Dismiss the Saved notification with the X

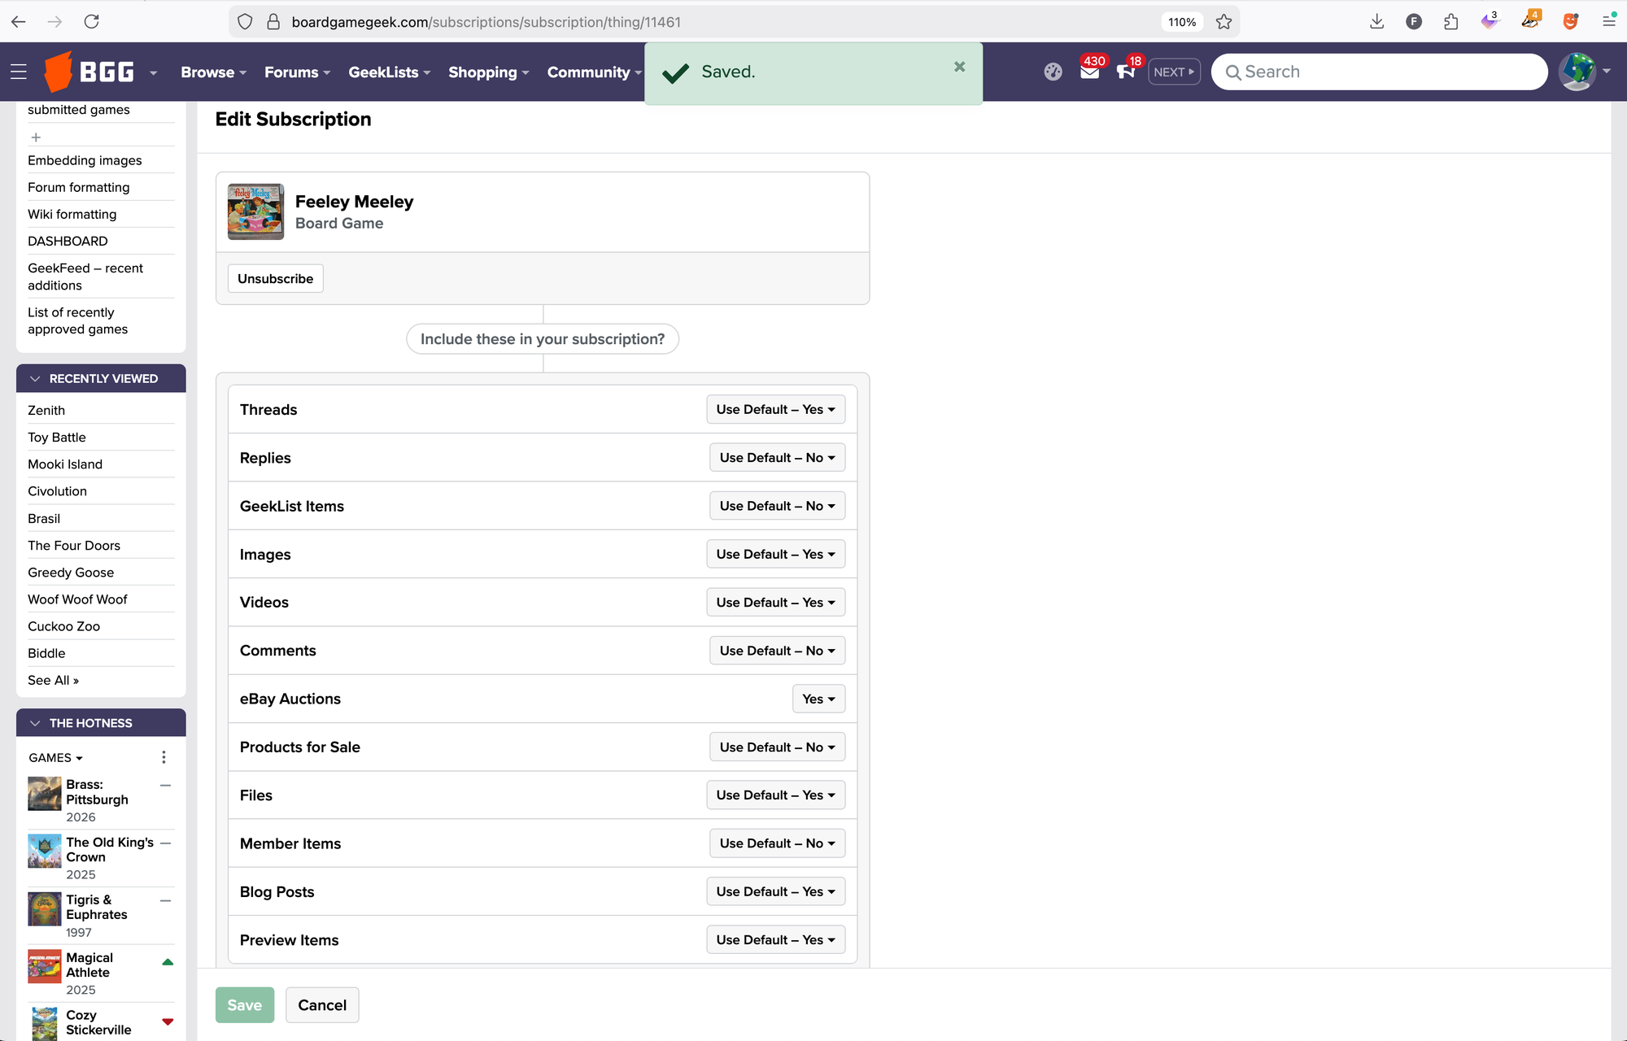[x=959, y=67]
